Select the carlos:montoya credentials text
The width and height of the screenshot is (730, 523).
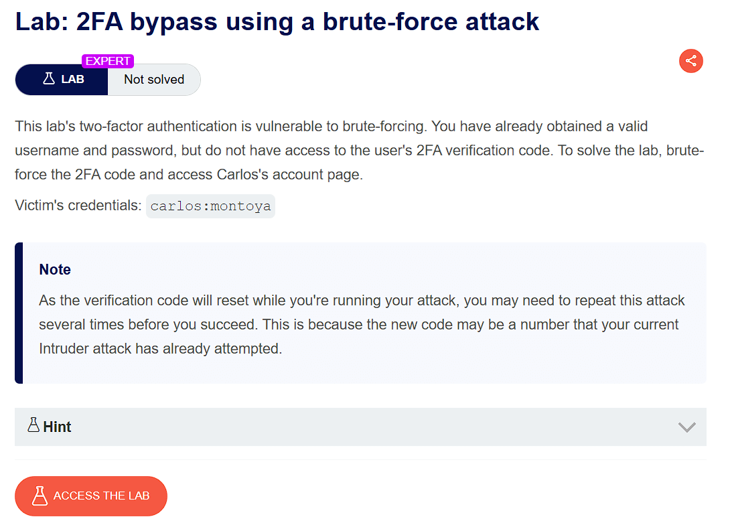(x=210, y=206)
